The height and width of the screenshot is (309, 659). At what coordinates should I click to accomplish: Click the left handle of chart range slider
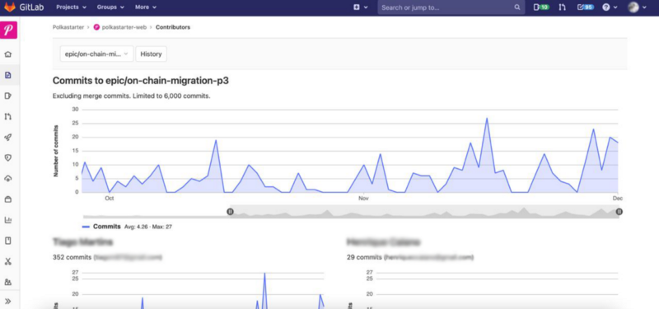(x=230, y=212)
